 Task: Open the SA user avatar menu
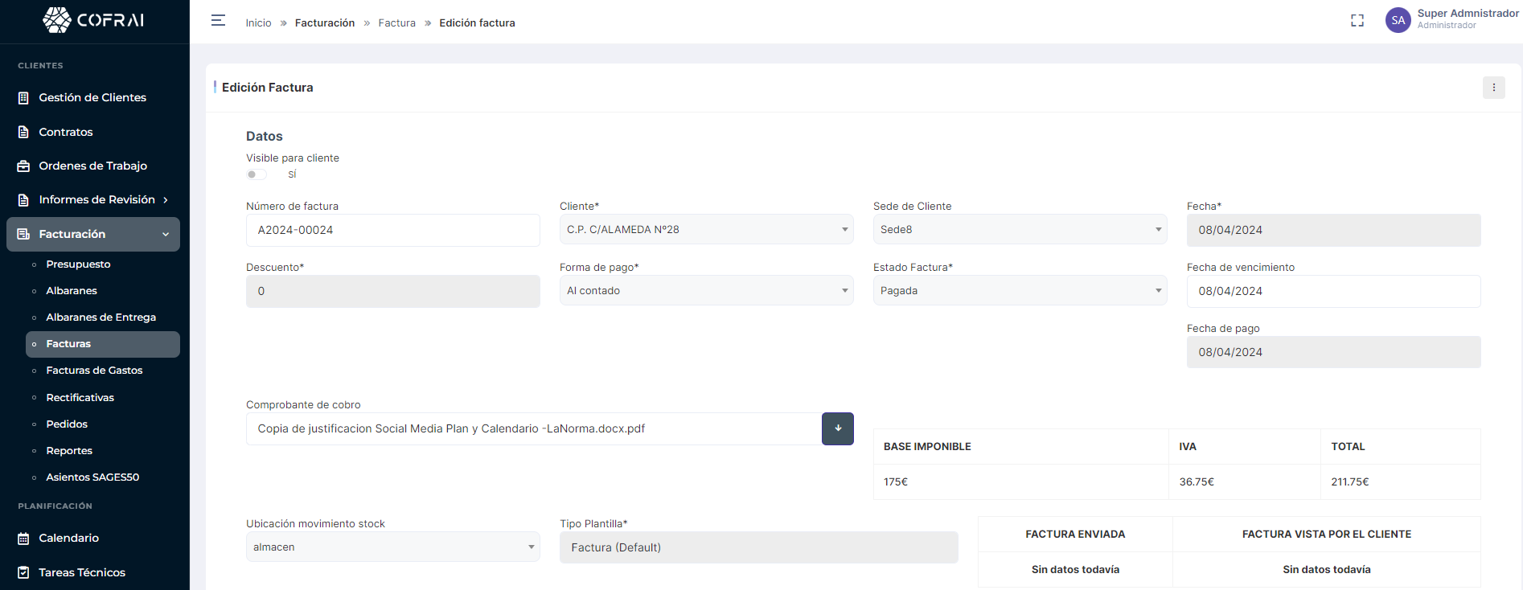coord(1398,20)
